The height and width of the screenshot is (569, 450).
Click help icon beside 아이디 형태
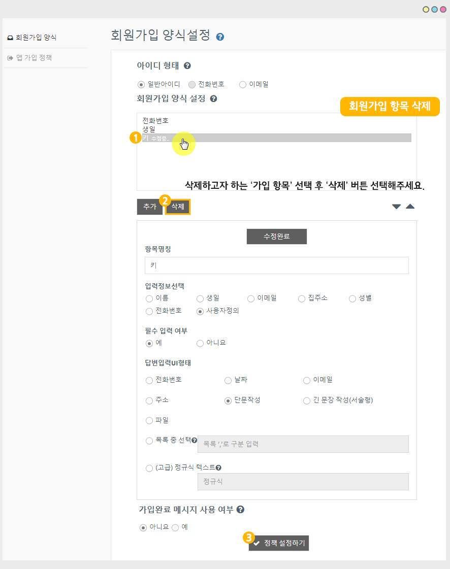[187, 66]
